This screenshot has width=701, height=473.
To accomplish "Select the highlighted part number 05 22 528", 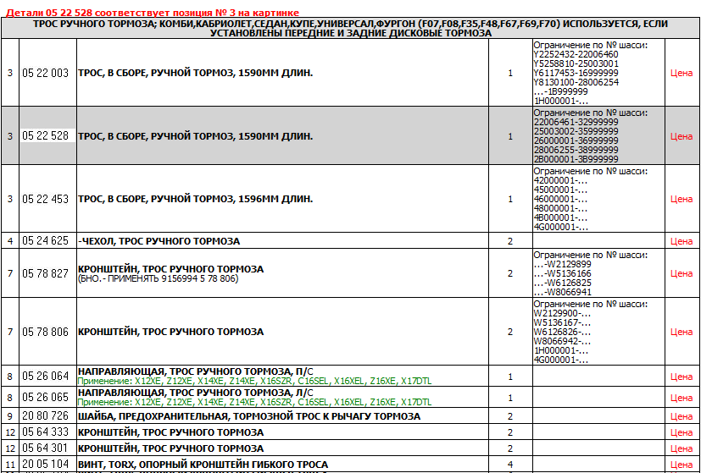I will [46, 136].
